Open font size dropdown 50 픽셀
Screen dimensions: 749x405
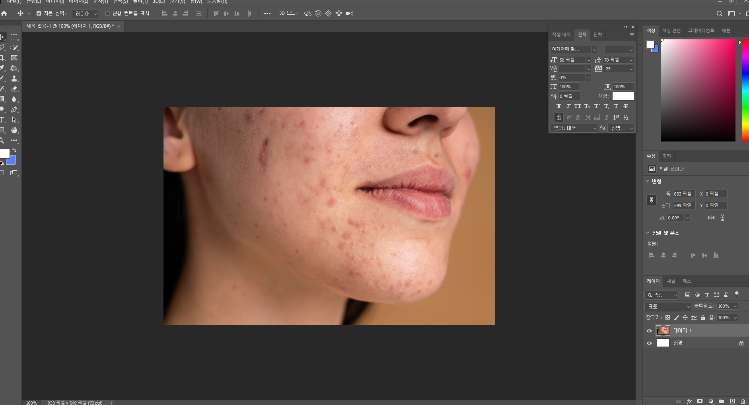coord(589,60)
